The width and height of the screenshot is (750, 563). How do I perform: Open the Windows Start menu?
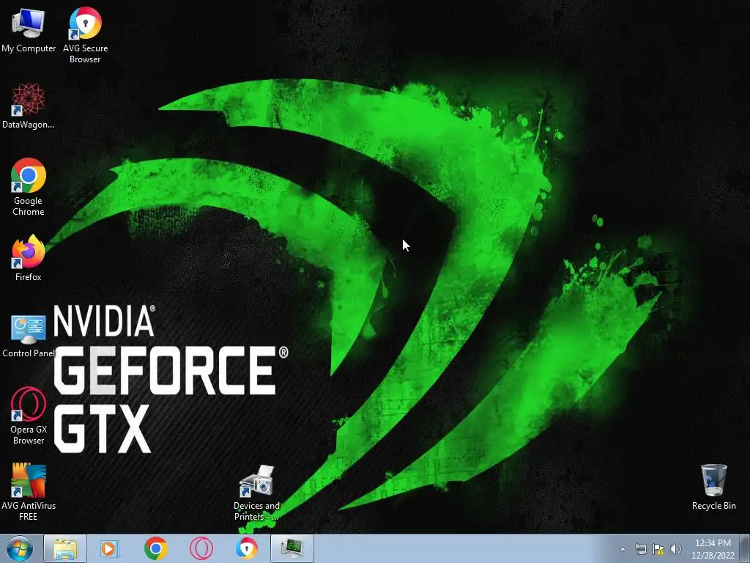pos(19,548)
